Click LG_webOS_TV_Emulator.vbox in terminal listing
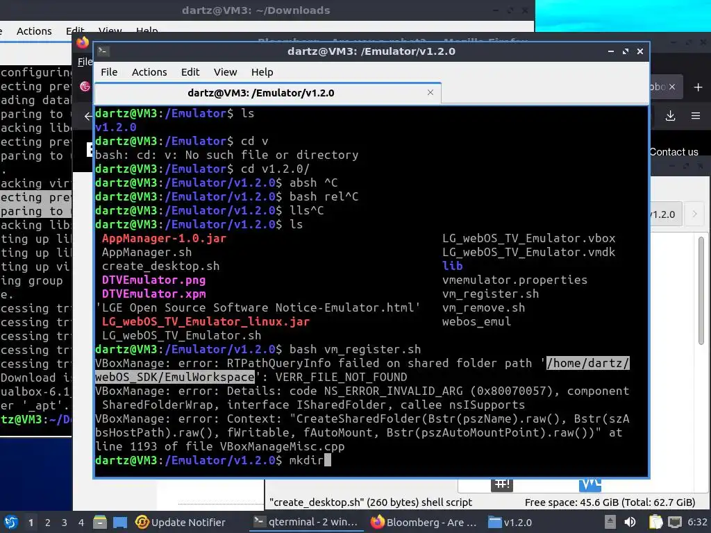Screen dimensions: 711x533 pyautogui.click(x=528, y=239)
